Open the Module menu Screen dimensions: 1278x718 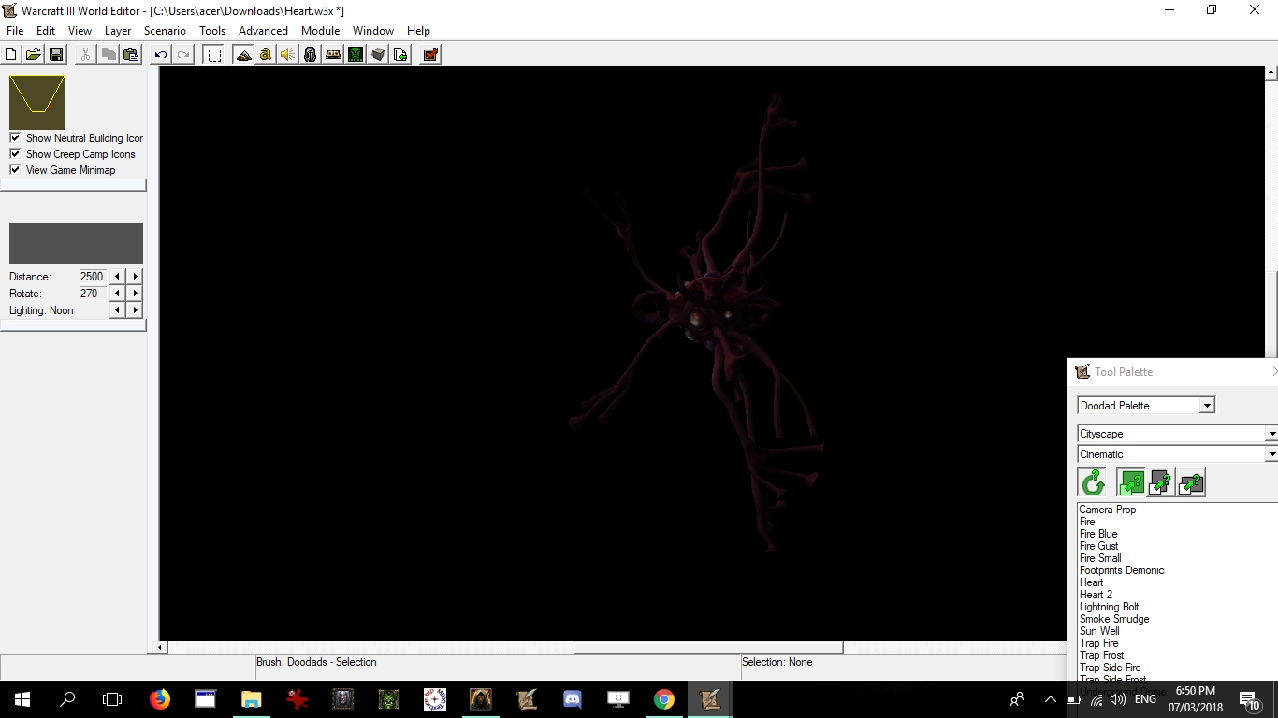tap(320, 31)
